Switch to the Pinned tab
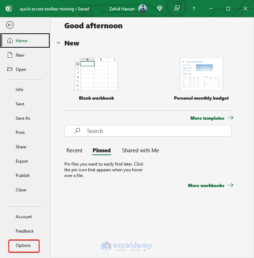254x258 pixels. coord(102,150)
